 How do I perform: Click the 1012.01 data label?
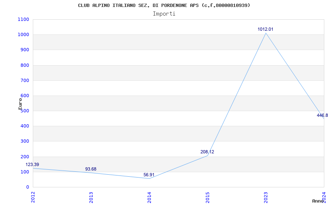point(265,29)
